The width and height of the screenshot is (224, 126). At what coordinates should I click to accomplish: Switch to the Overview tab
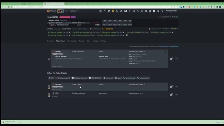click(x=50, y=41)
